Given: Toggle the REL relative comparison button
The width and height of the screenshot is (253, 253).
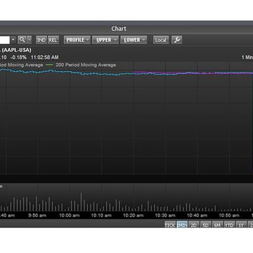Looking at the screenshot, I should [53, 40].
